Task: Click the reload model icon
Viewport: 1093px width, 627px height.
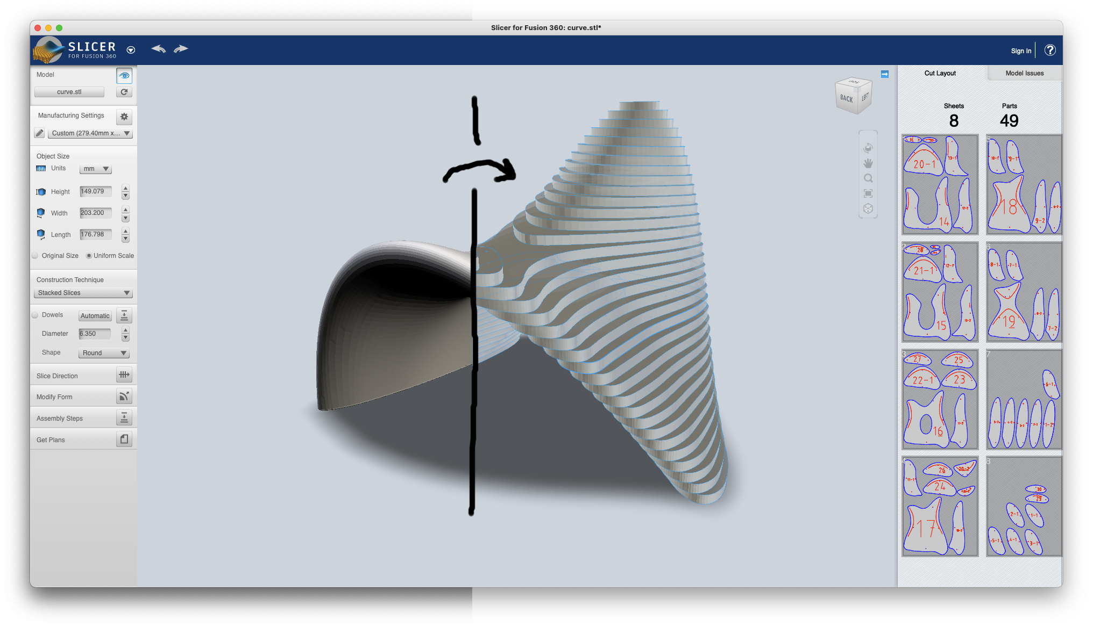Action: tap(124, 92)
